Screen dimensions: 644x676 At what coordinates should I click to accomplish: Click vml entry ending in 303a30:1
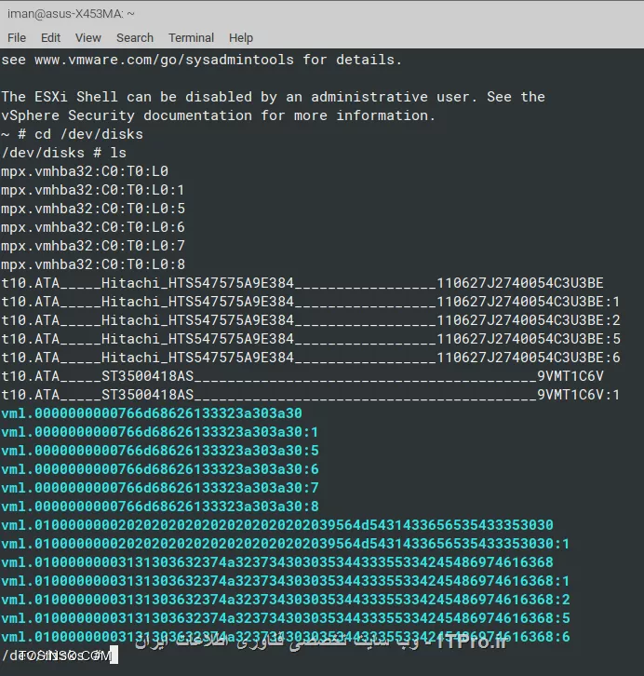(x=160, y=432)
